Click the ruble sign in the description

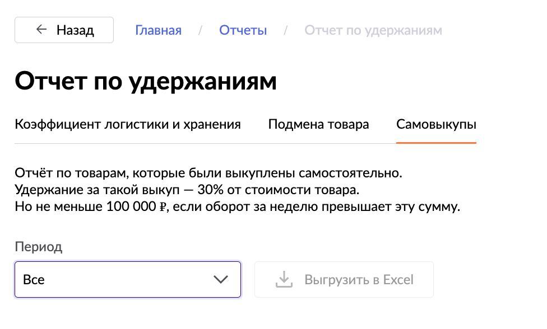pos(163,207)
